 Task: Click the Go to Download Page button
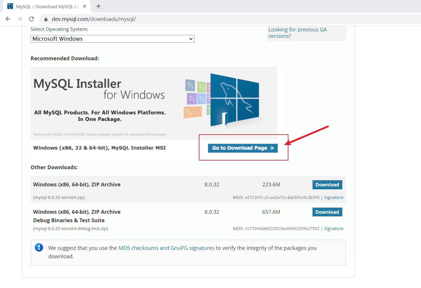pos(243,148)
